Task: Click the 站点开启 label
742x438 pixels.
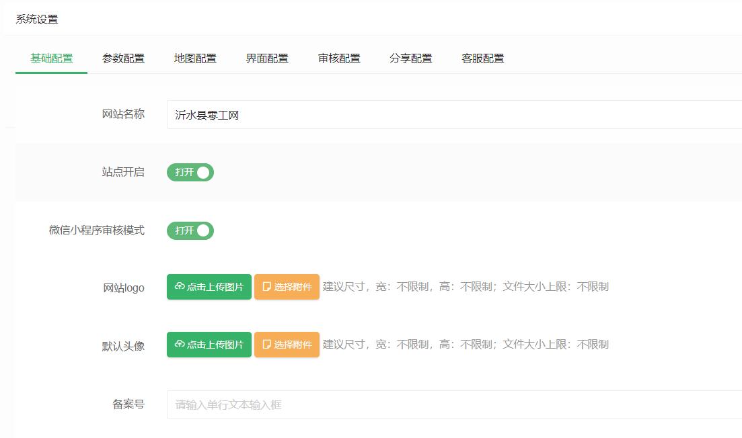Action: pos(124,172)
